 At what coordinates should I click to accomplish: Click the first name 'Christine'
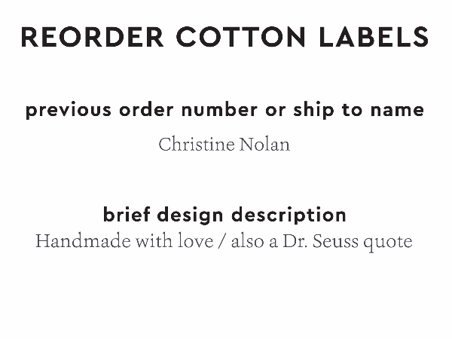[197, 145]
